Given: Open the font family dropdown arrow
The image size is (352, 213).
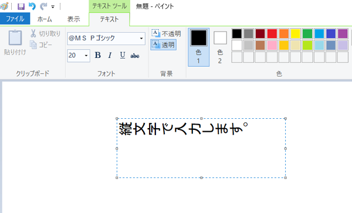Looking at the screenshot, I should (141, 38).
